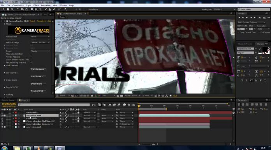
Task: Toggle All Caps in Character panel
Action: (251, 80)
